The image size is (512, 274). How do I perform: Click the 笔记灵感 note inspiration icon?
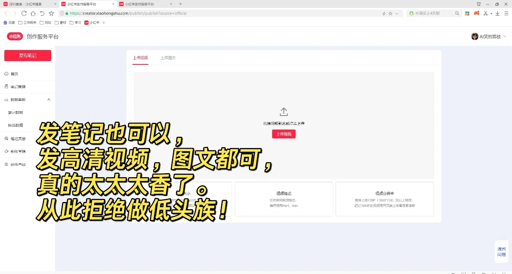6,138
